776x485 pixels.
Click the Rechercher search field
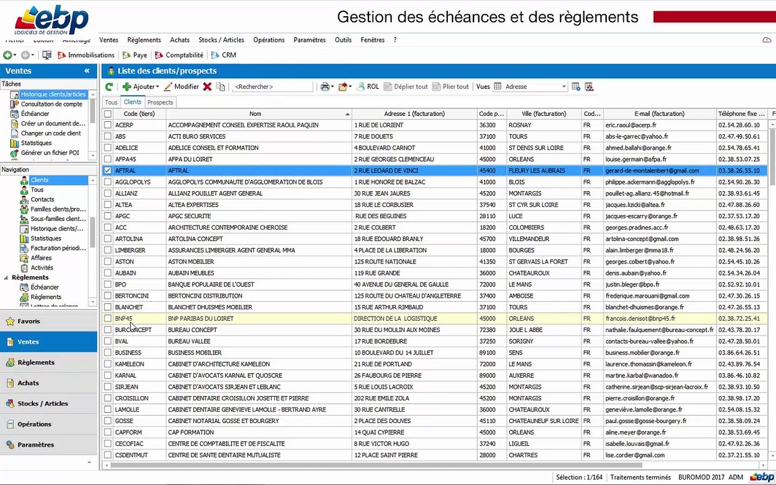273,87
